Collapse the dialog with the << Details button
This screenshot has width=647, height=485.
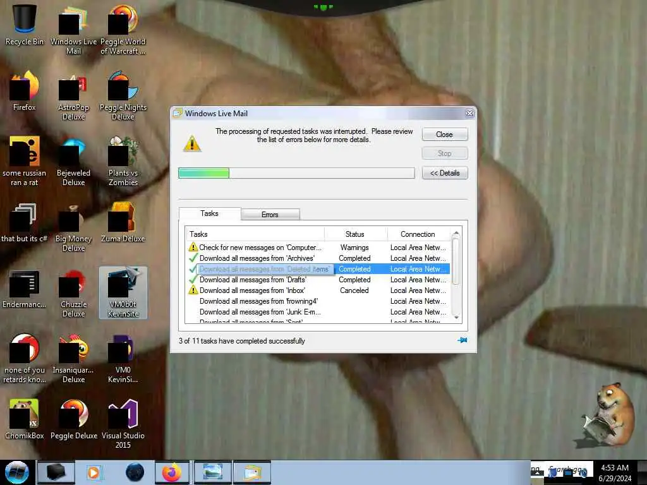point(445,173)
